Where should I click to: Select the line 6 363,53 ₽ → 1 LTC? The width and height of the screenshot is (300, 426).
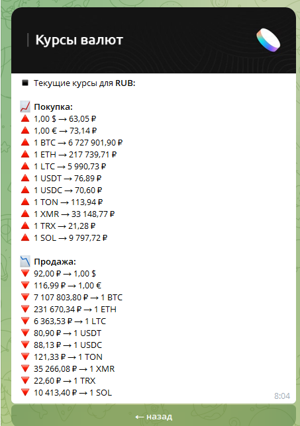(70, 321)
